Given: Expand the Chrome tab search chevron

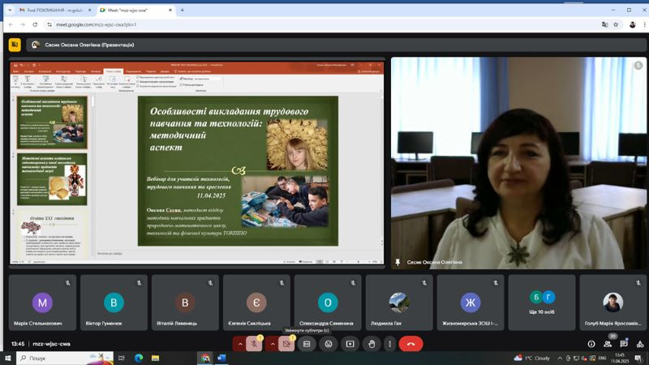Looking at the screenshot, I should (10, 10).
